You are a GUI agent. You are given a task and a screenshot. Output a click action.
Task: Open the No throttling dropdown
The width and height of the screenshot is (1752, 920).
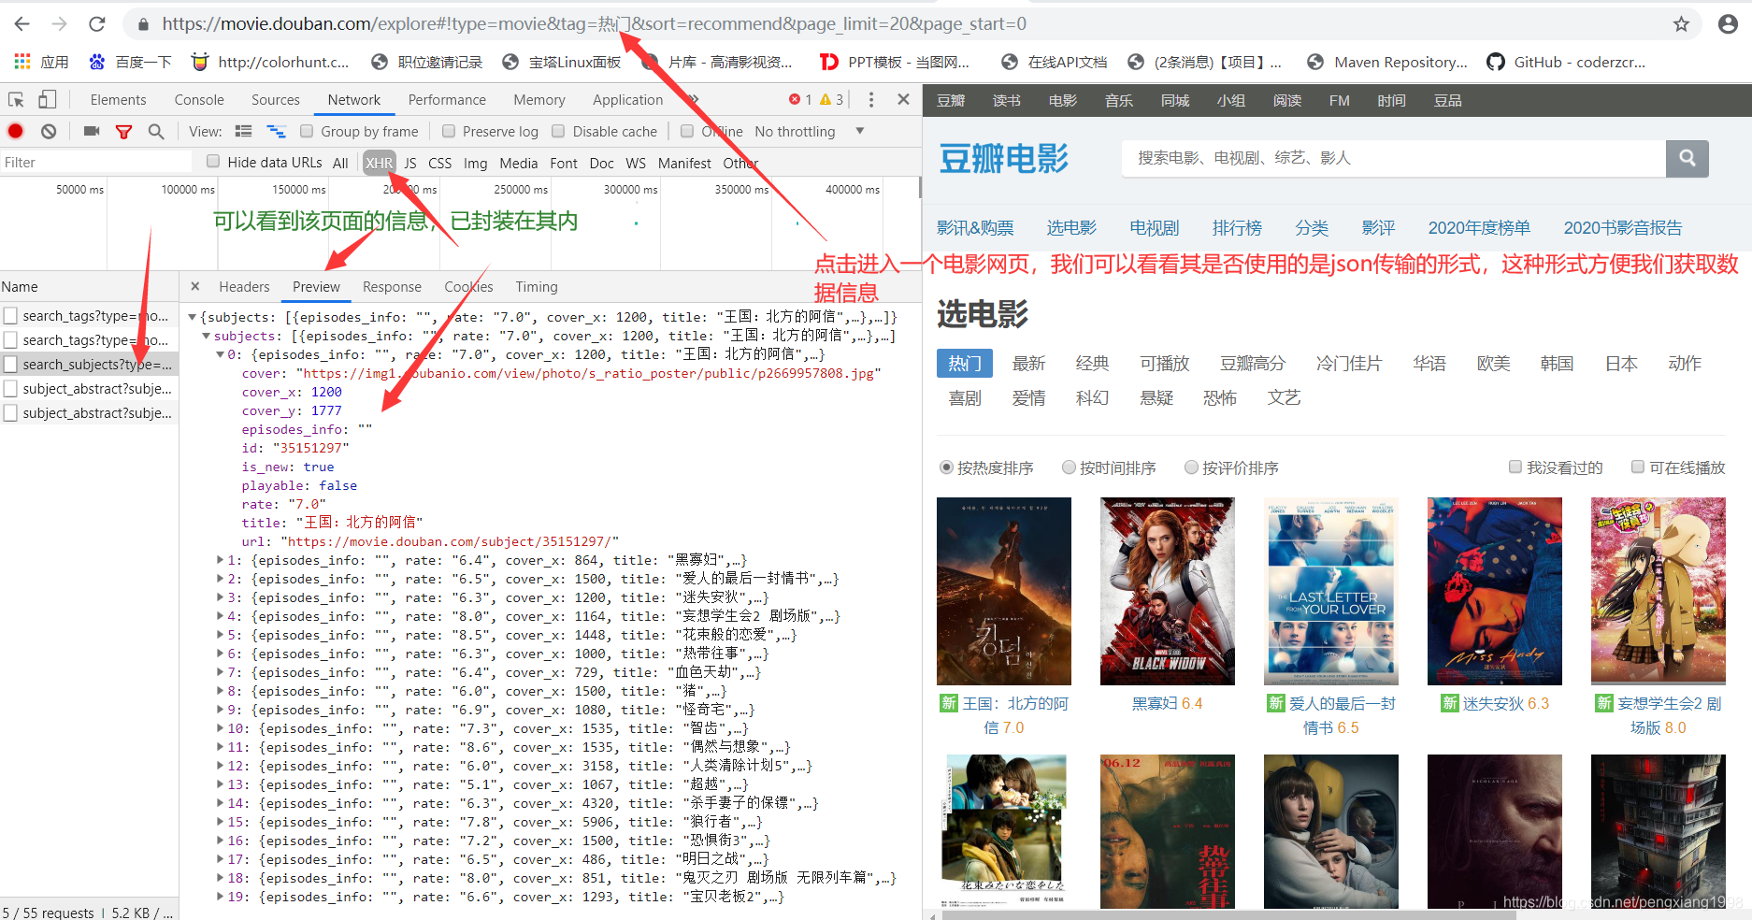pos(810,132)
